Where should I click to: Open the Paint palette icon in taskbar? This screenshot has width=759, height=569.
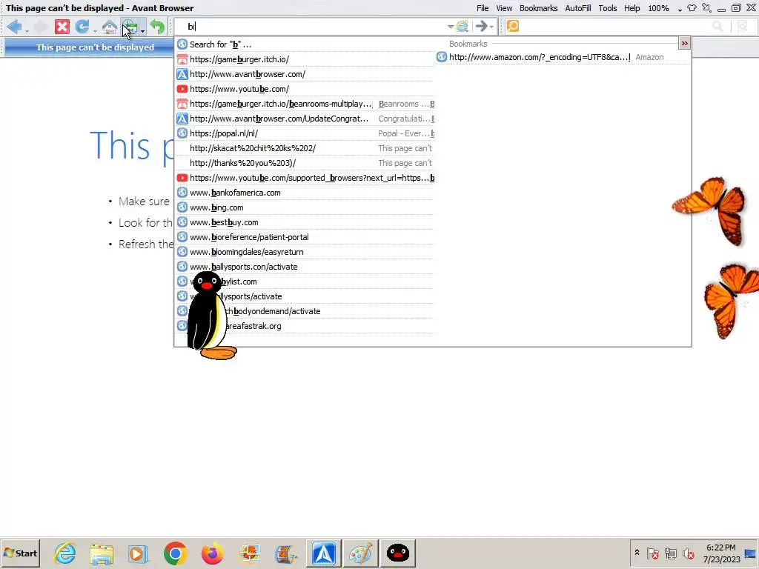pos(361,553)
